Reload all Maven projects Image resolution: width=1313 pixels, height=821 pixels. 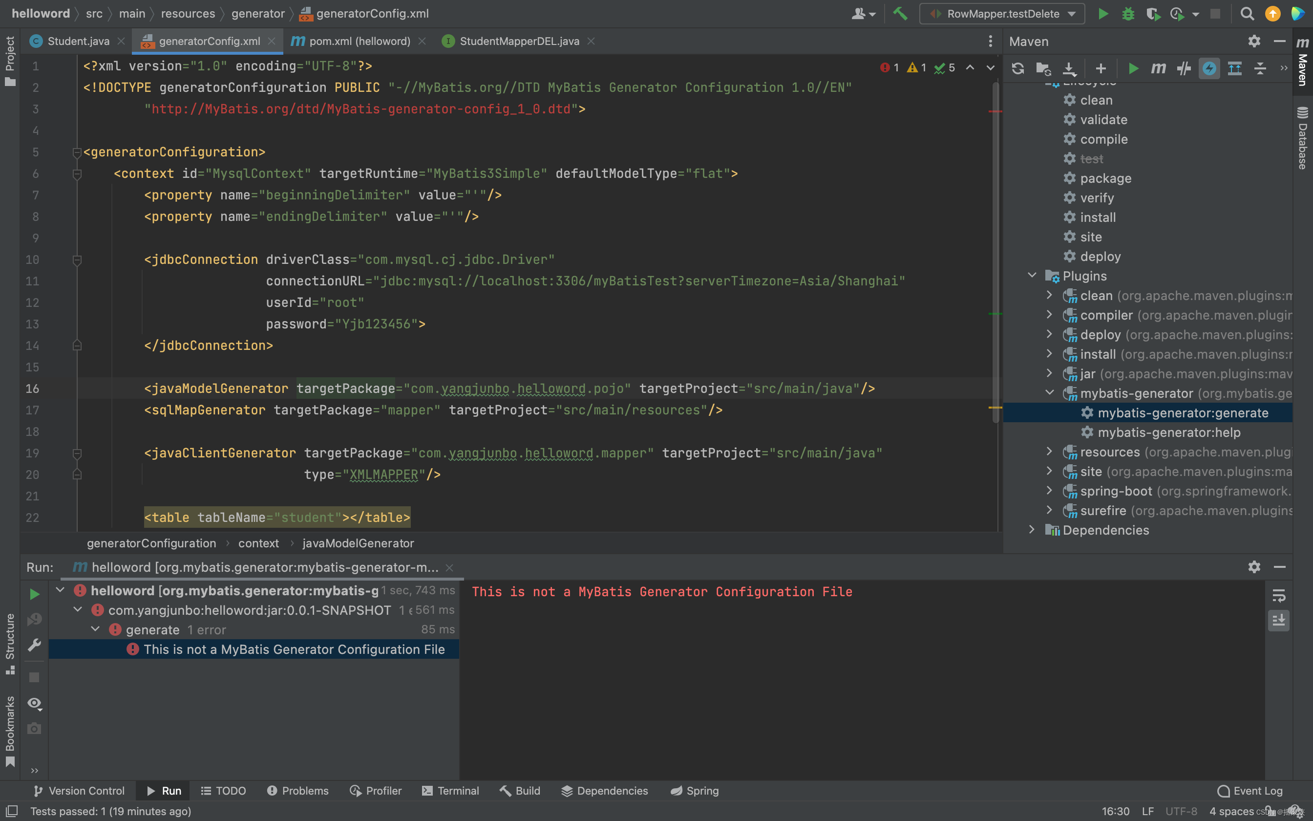[1017, 68]
